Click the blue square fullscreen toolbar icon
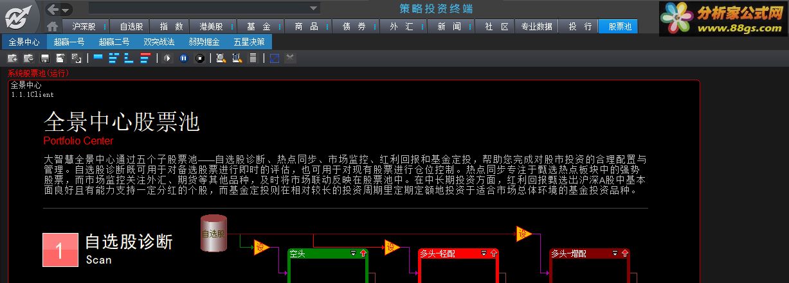 (x=275, y=58)
